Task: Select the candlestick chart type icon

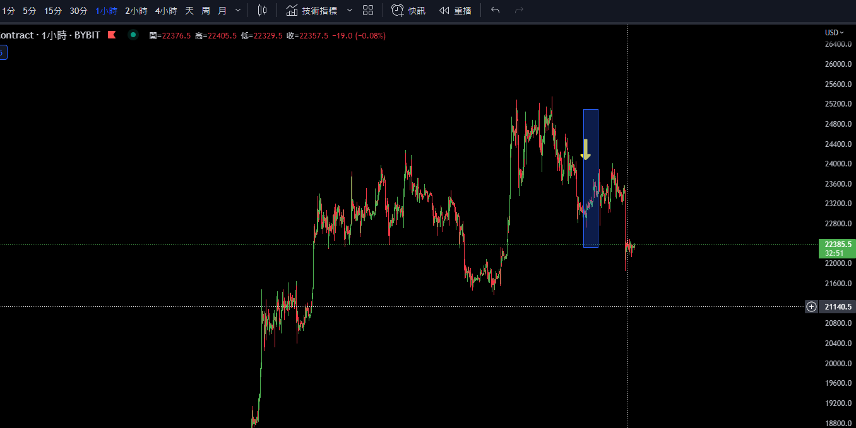Action: click(262, 10)
